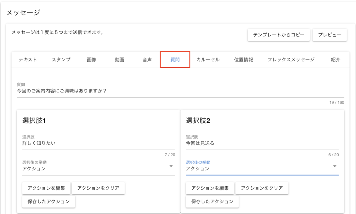
Task: Open the 紹介 tab
Action: 336,60
